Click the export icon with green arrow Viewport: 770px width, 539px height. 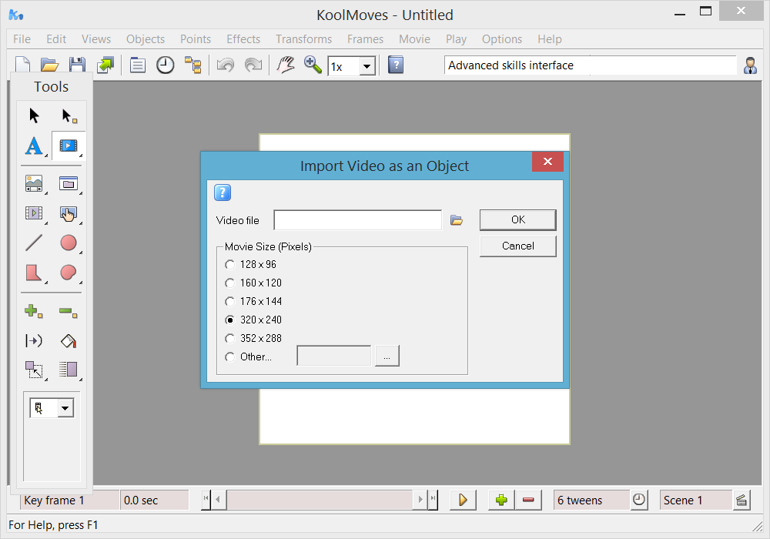tap(105, 65)
